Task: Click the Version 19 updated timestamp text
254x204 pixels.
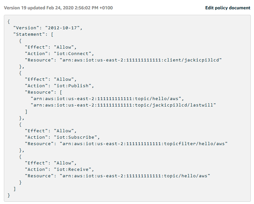Action: (x=58, y=8)
